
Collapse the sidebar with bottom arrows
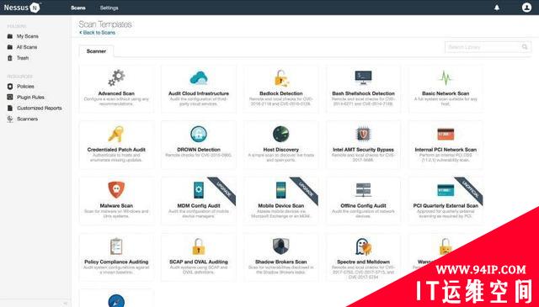[66, 304]
